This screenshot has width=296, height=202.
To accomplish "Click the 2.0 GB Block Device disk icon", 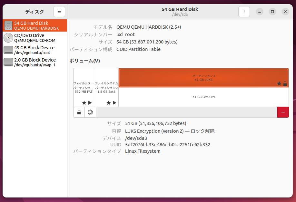I will 8,62.
